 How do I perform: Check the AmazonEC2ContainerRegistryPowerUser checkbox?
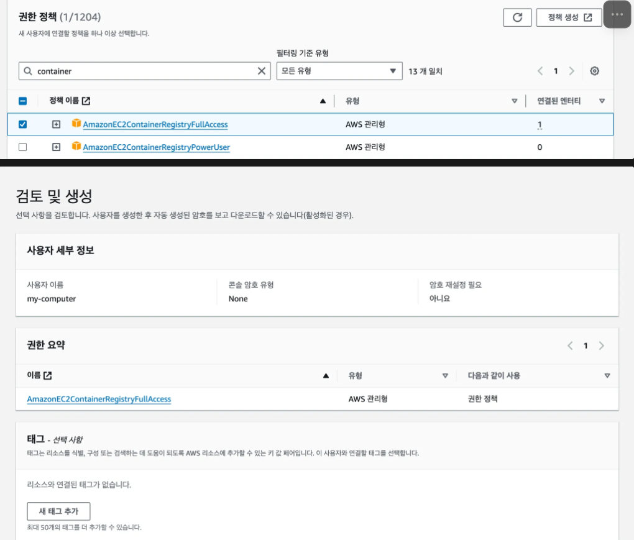point(22,147)
